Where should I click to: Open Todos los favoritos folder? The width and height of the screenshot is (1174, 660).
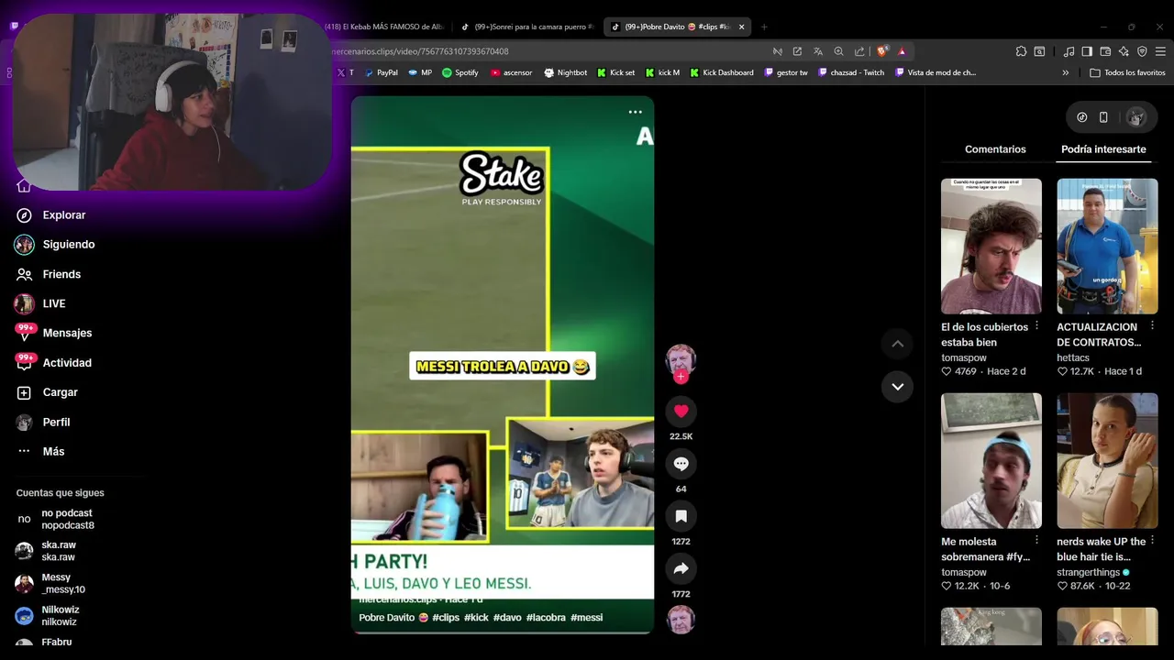(1127, 72)
